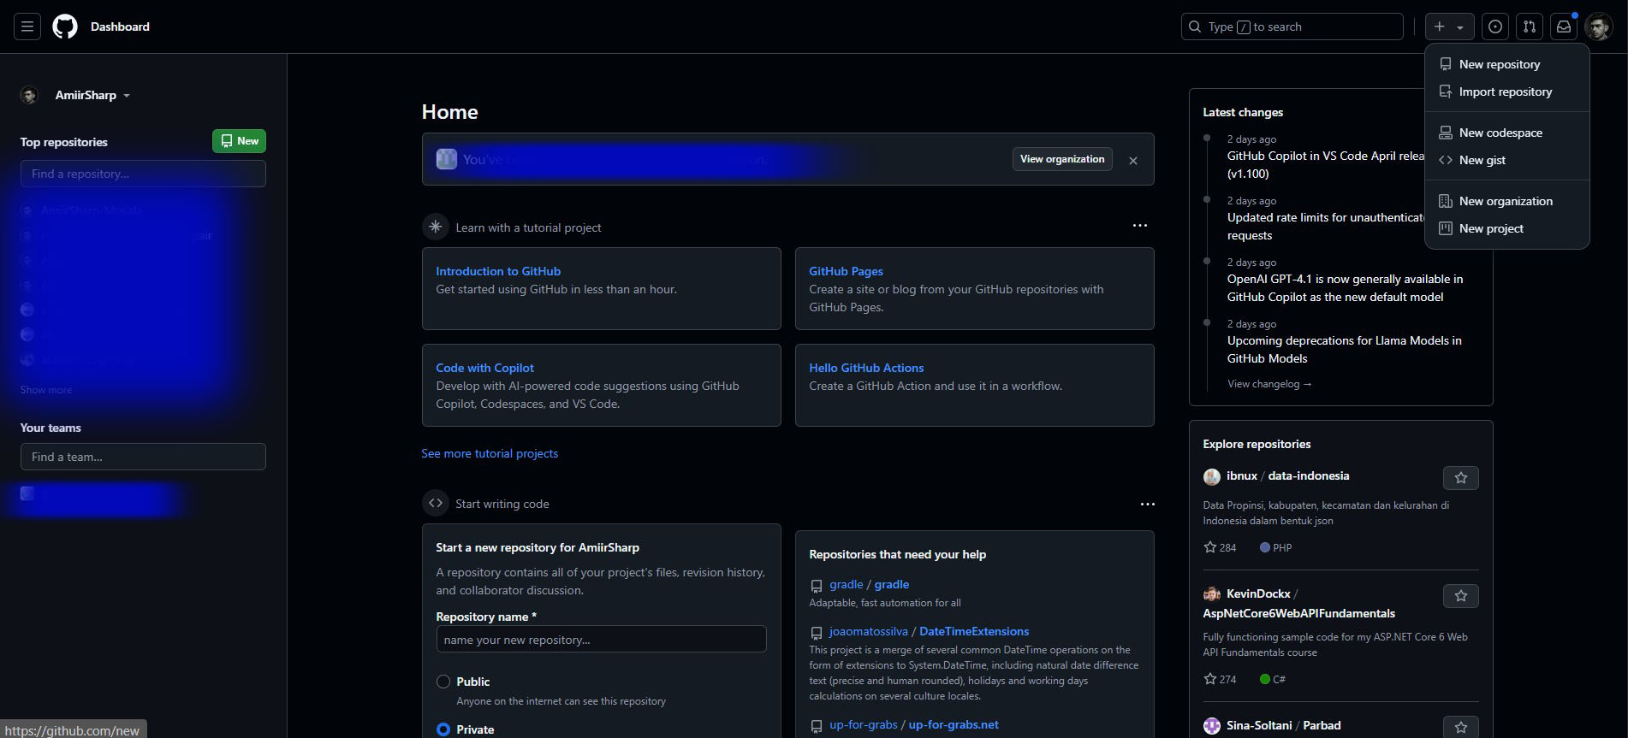Open the Hello GitHub Actions tutorial
Screen dimensions: 1628x738
[866, 368]
